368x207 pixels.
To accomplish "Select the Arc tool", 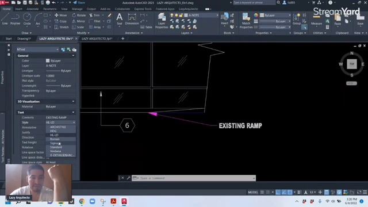I will [x=38, y=19].
